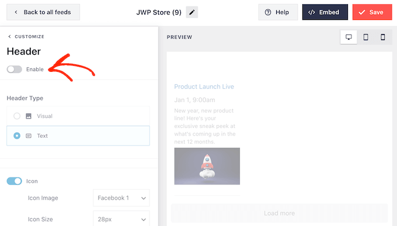Click the Embed button
397x226 pixels.
325,12
